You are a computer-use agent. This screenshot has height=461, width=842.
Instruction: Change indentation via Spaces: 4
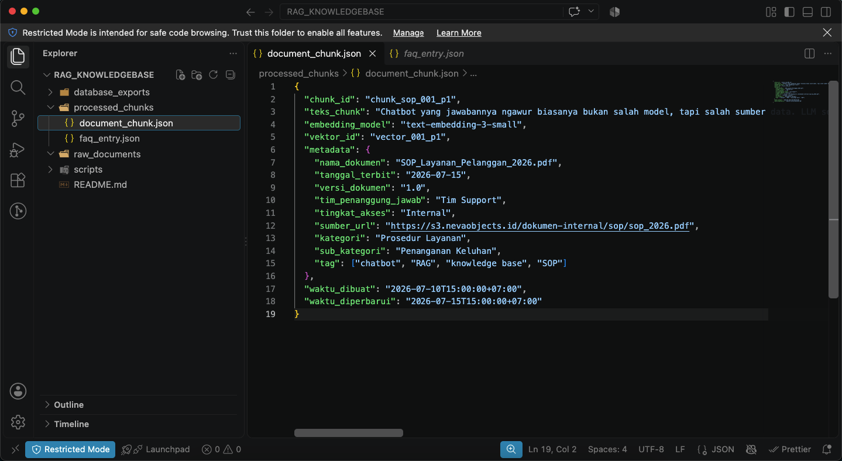[x=607, y=449]
